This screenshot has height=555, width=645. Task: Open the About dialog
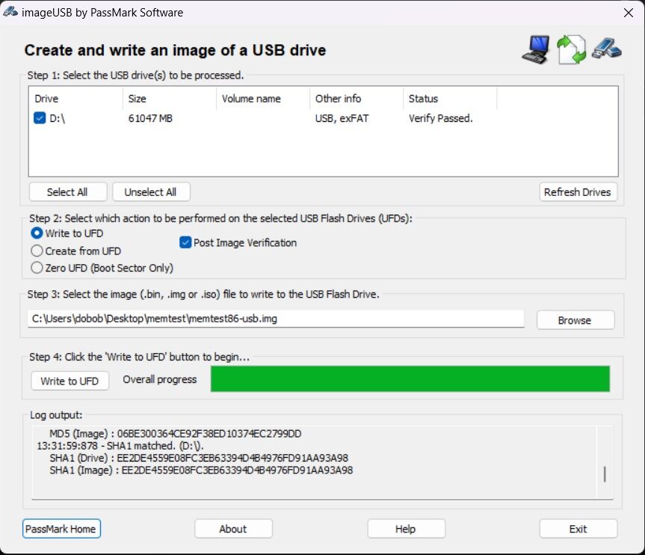click(233, 529)
